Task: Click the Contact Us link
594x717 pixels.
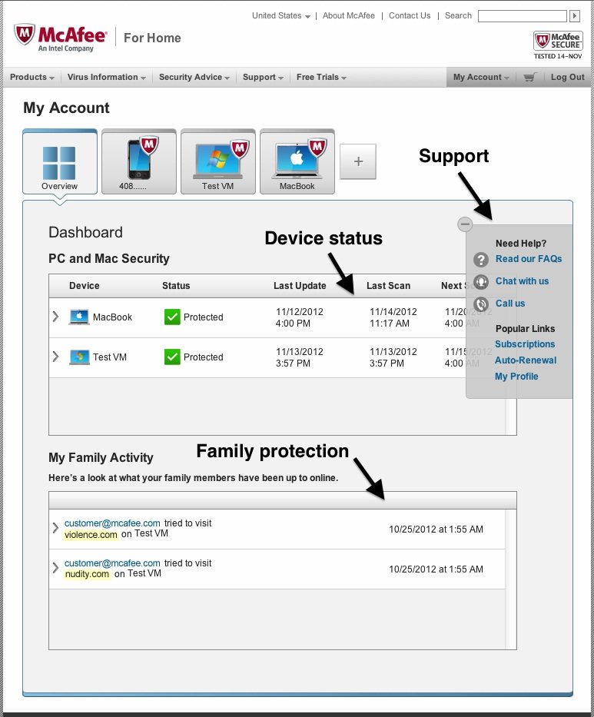Action: pos(410,15)
